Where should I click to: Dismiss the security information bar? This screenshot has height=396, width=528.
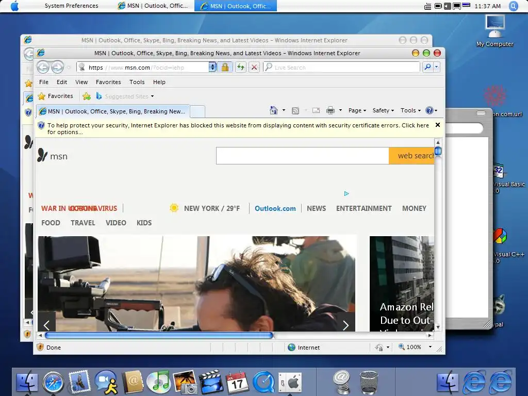(438, 125)
